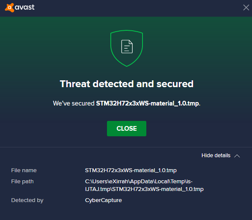Click the Hide details text link
Viewport: 252px width, 220px height.
pyautogui.click(x=216, y=155)
